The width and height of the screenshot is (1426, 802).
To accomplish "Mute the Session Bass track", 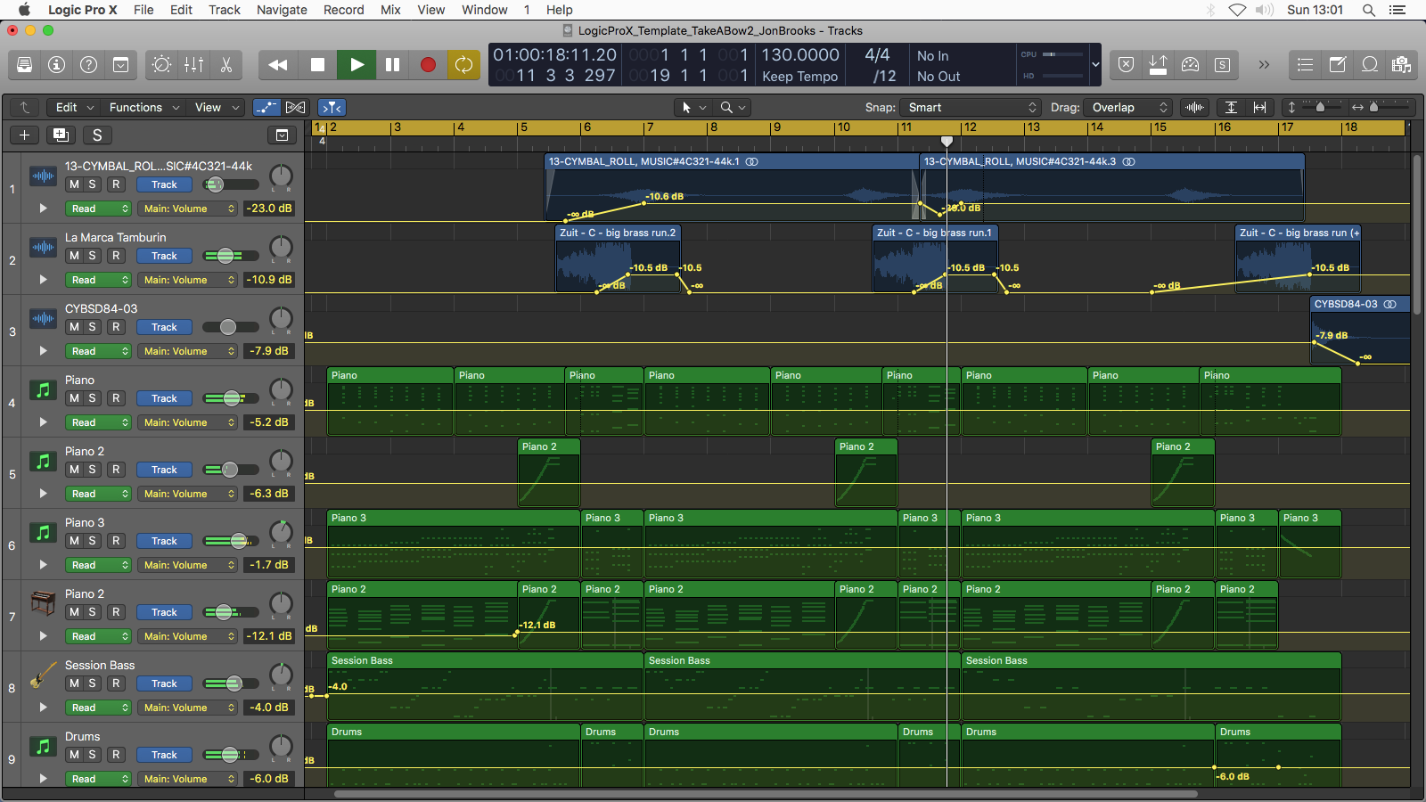I will (74, 683).
